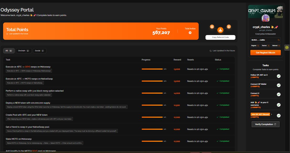
Task: Click Completed status for Create Pool row
Action: point(223,117)
